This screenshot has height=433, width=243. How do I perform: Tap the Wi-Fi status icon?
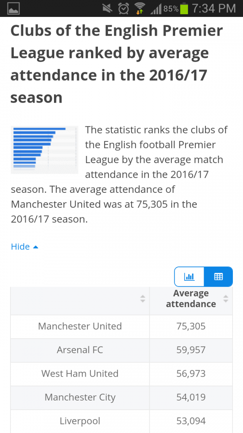(x=139, y=9)
